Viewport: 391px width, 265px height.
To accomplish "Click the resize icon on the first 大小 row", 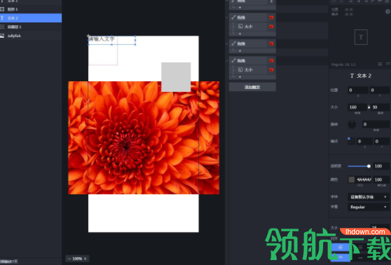I will [240, 27].
